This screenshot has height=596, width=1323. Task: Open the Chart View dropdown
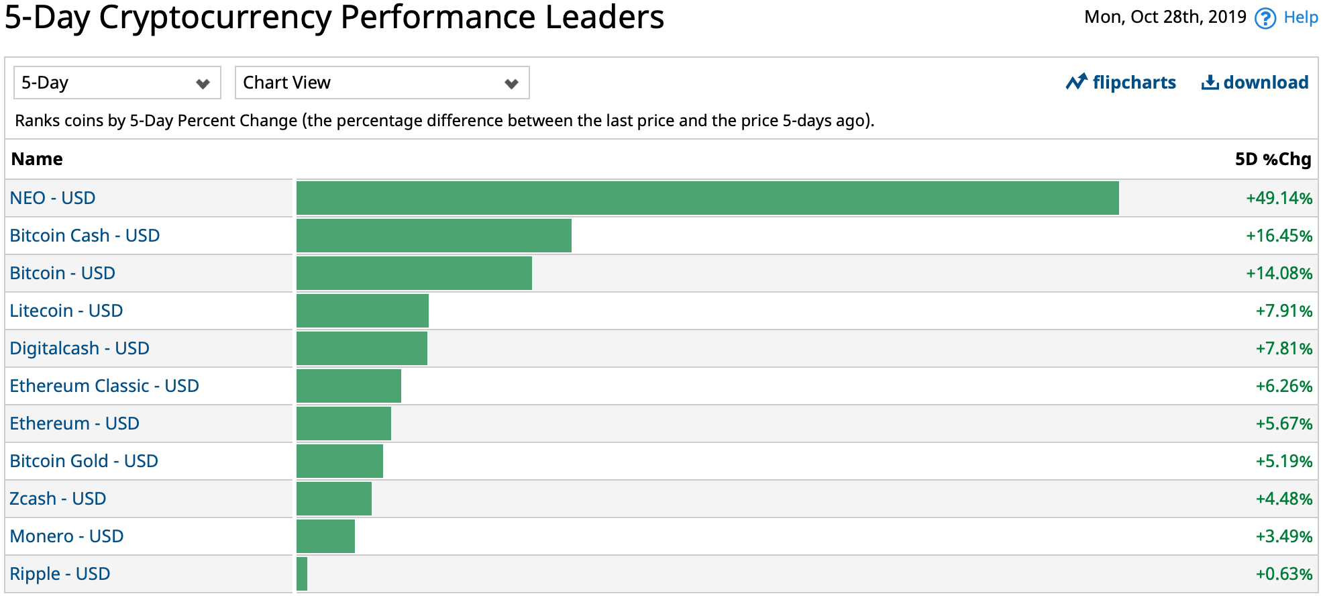point(382,83)
